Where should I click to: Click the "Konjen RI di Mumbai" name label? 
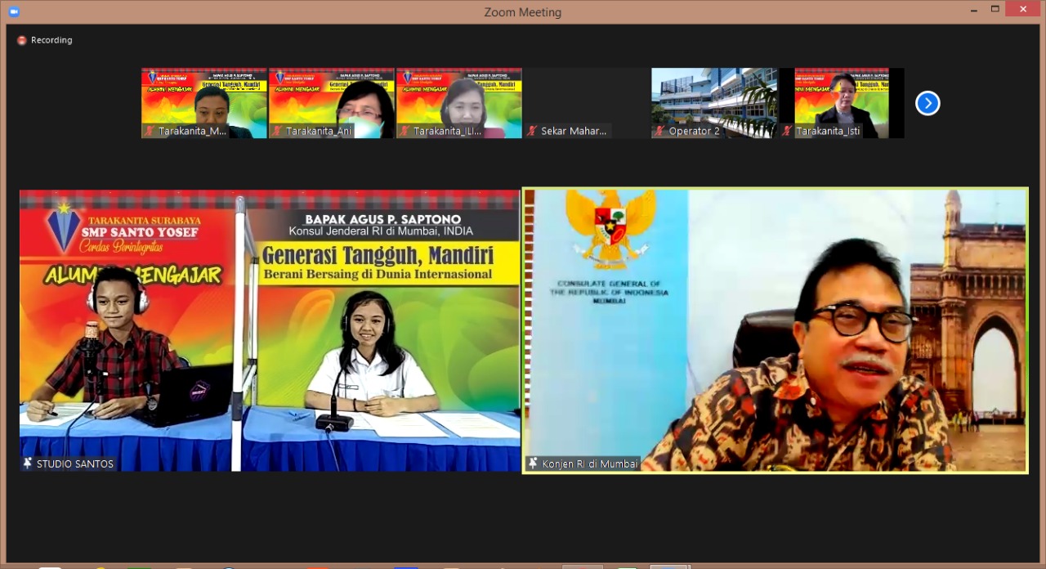tap(590, 464)
